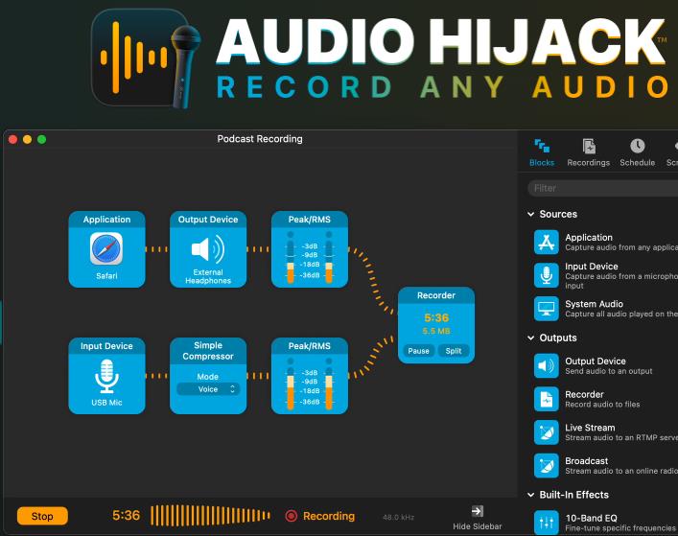Open the Mode dropdown set to Voice
The height and width of the screenshot is (536, 678).
[208, 389]
